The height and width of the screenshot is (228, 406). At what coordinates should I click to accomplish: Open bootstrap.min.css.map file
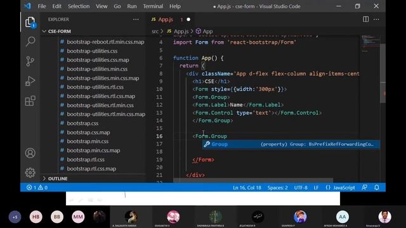(x=93, y=151)
